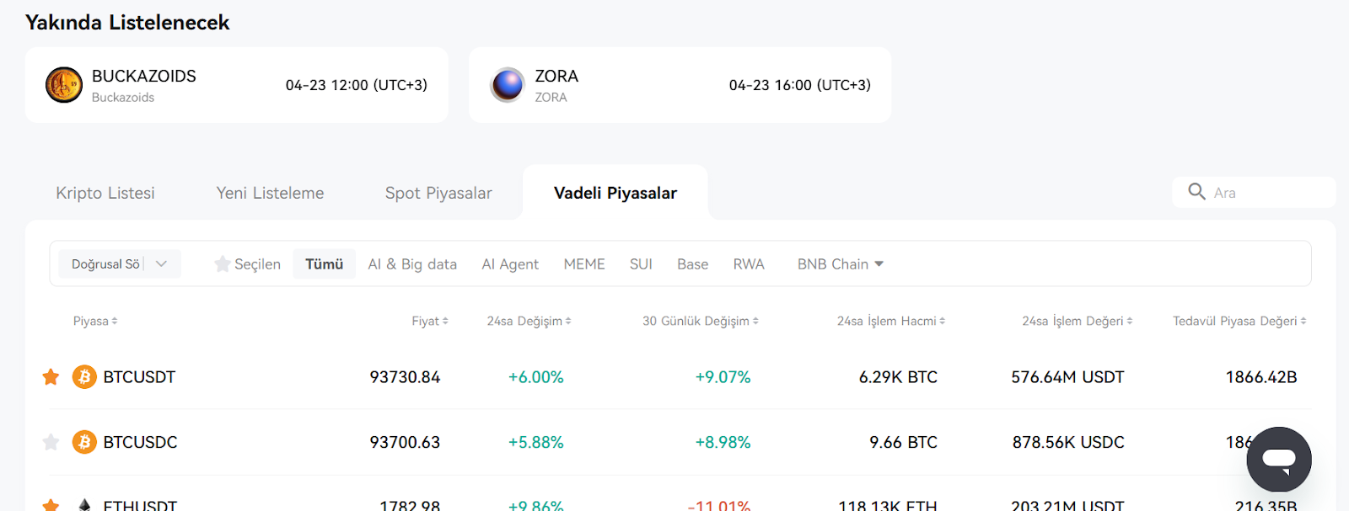Viewport: 1349px width, 511px height.
Task: Click the search magnifier icon
Action: coord(1196,192)
